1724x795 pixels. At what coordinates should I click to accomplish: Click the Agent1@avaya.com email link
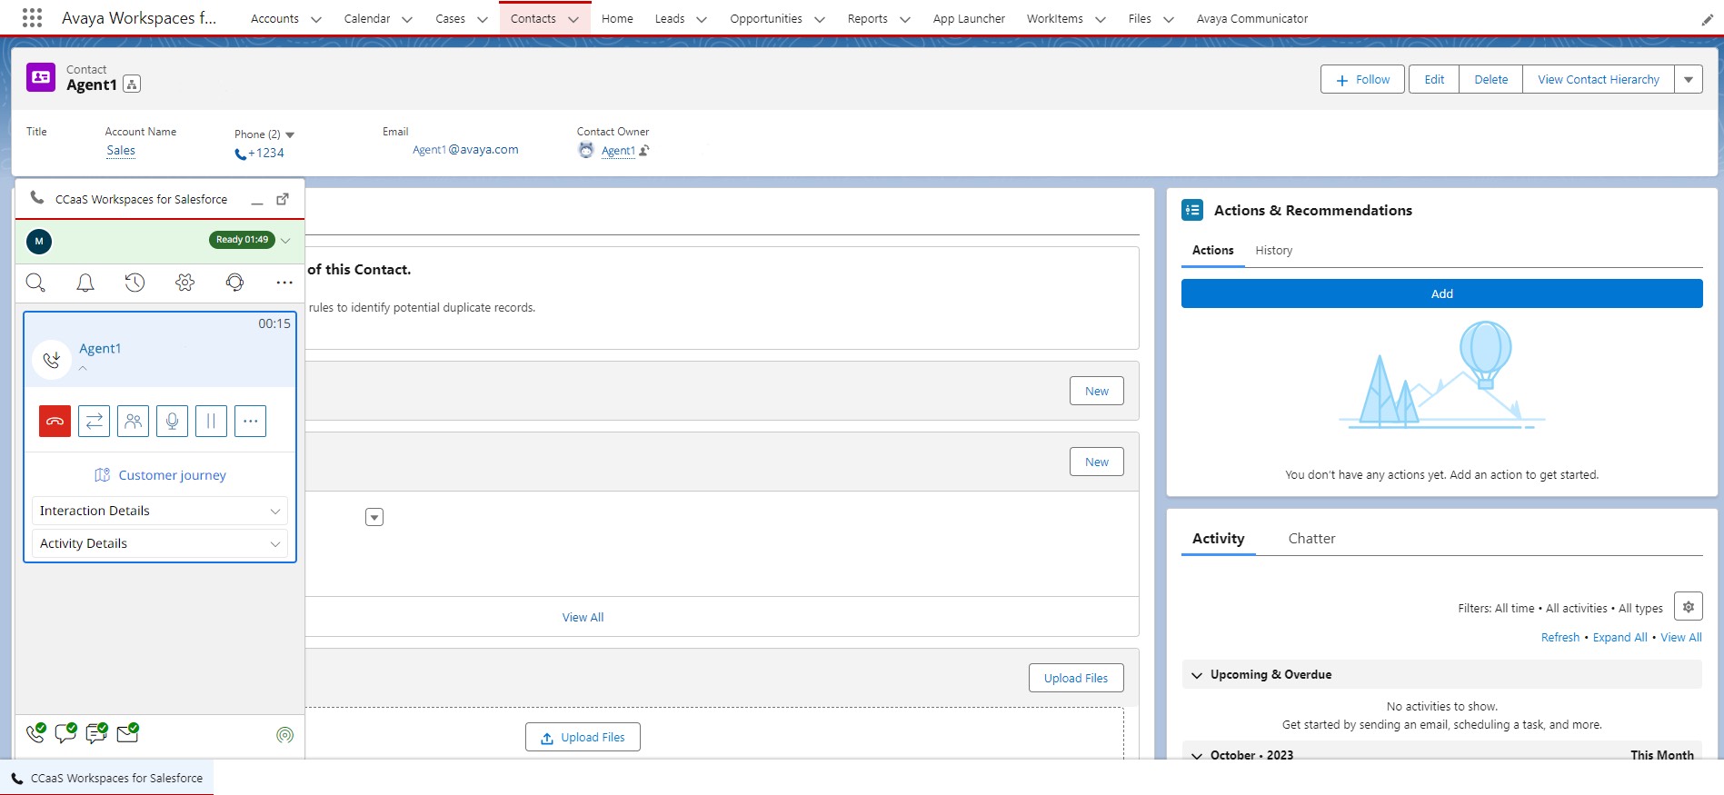(465, 150)
